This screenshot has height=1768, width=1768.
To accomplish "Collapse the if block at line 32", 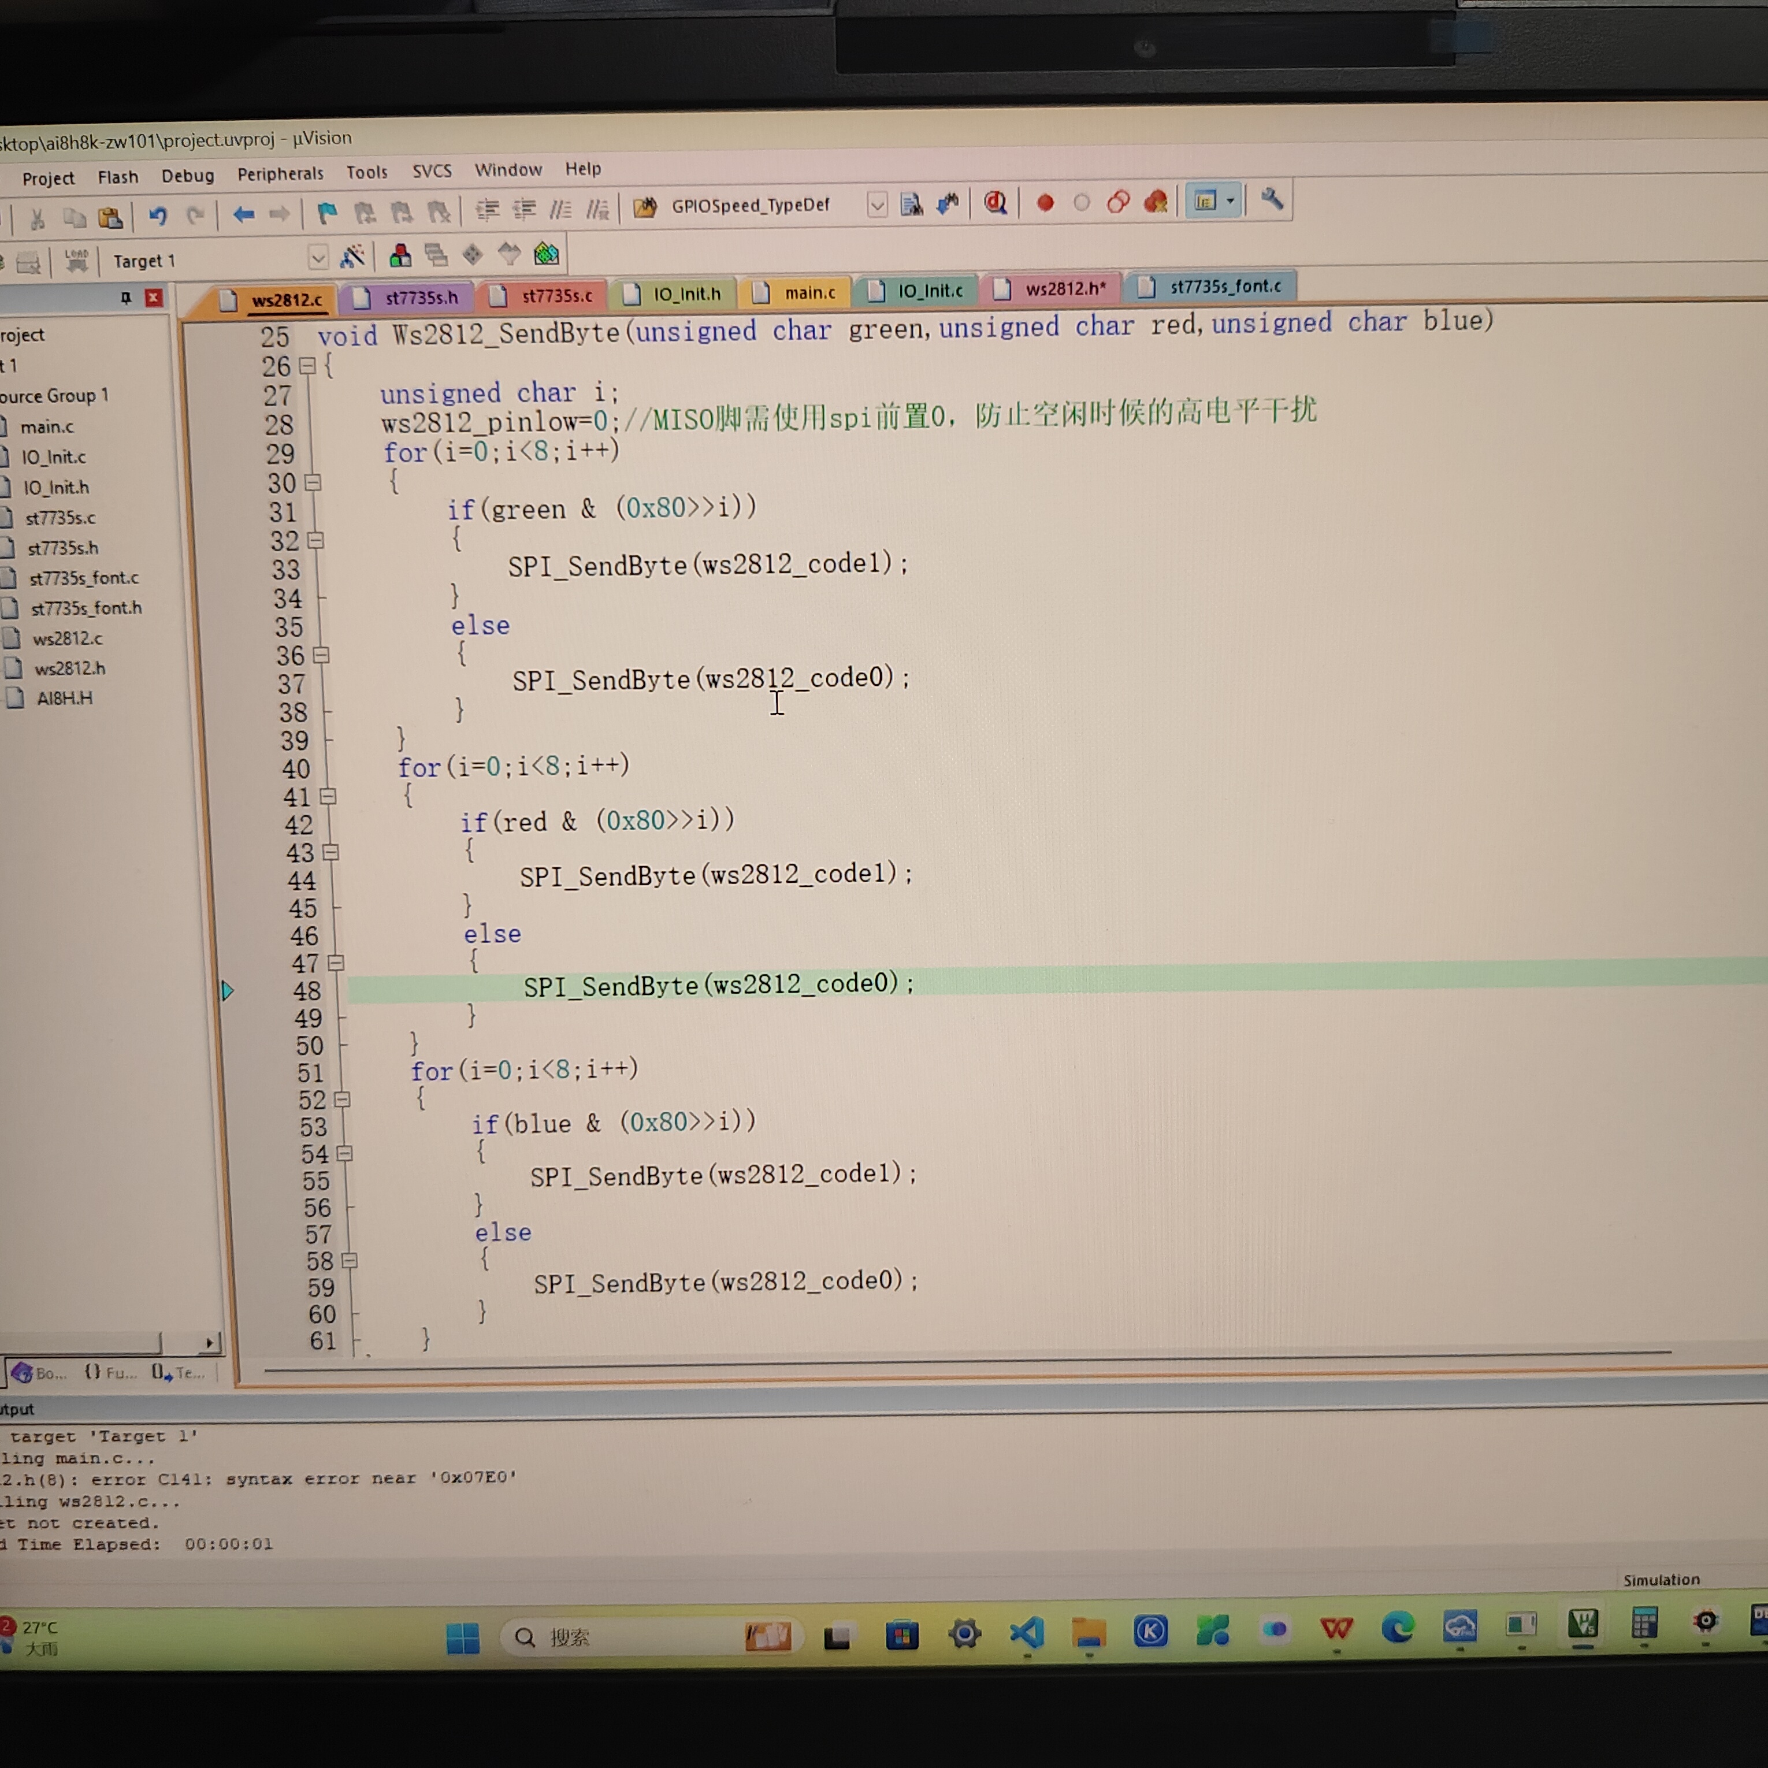I will coord(315,540).
